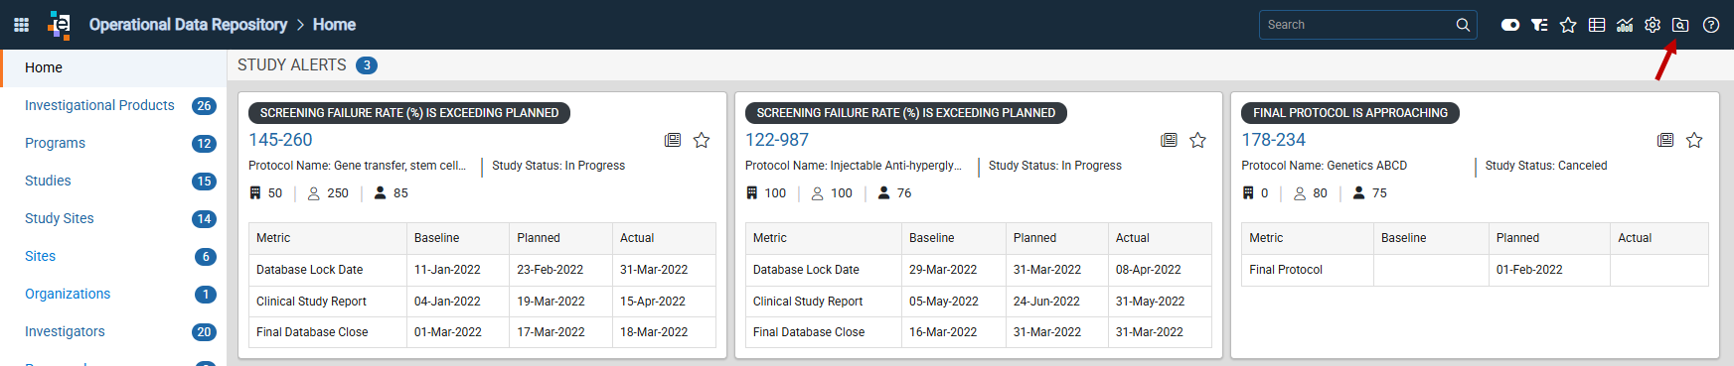
Task: Open Sites in the sidebar
Action: [40, 256]
